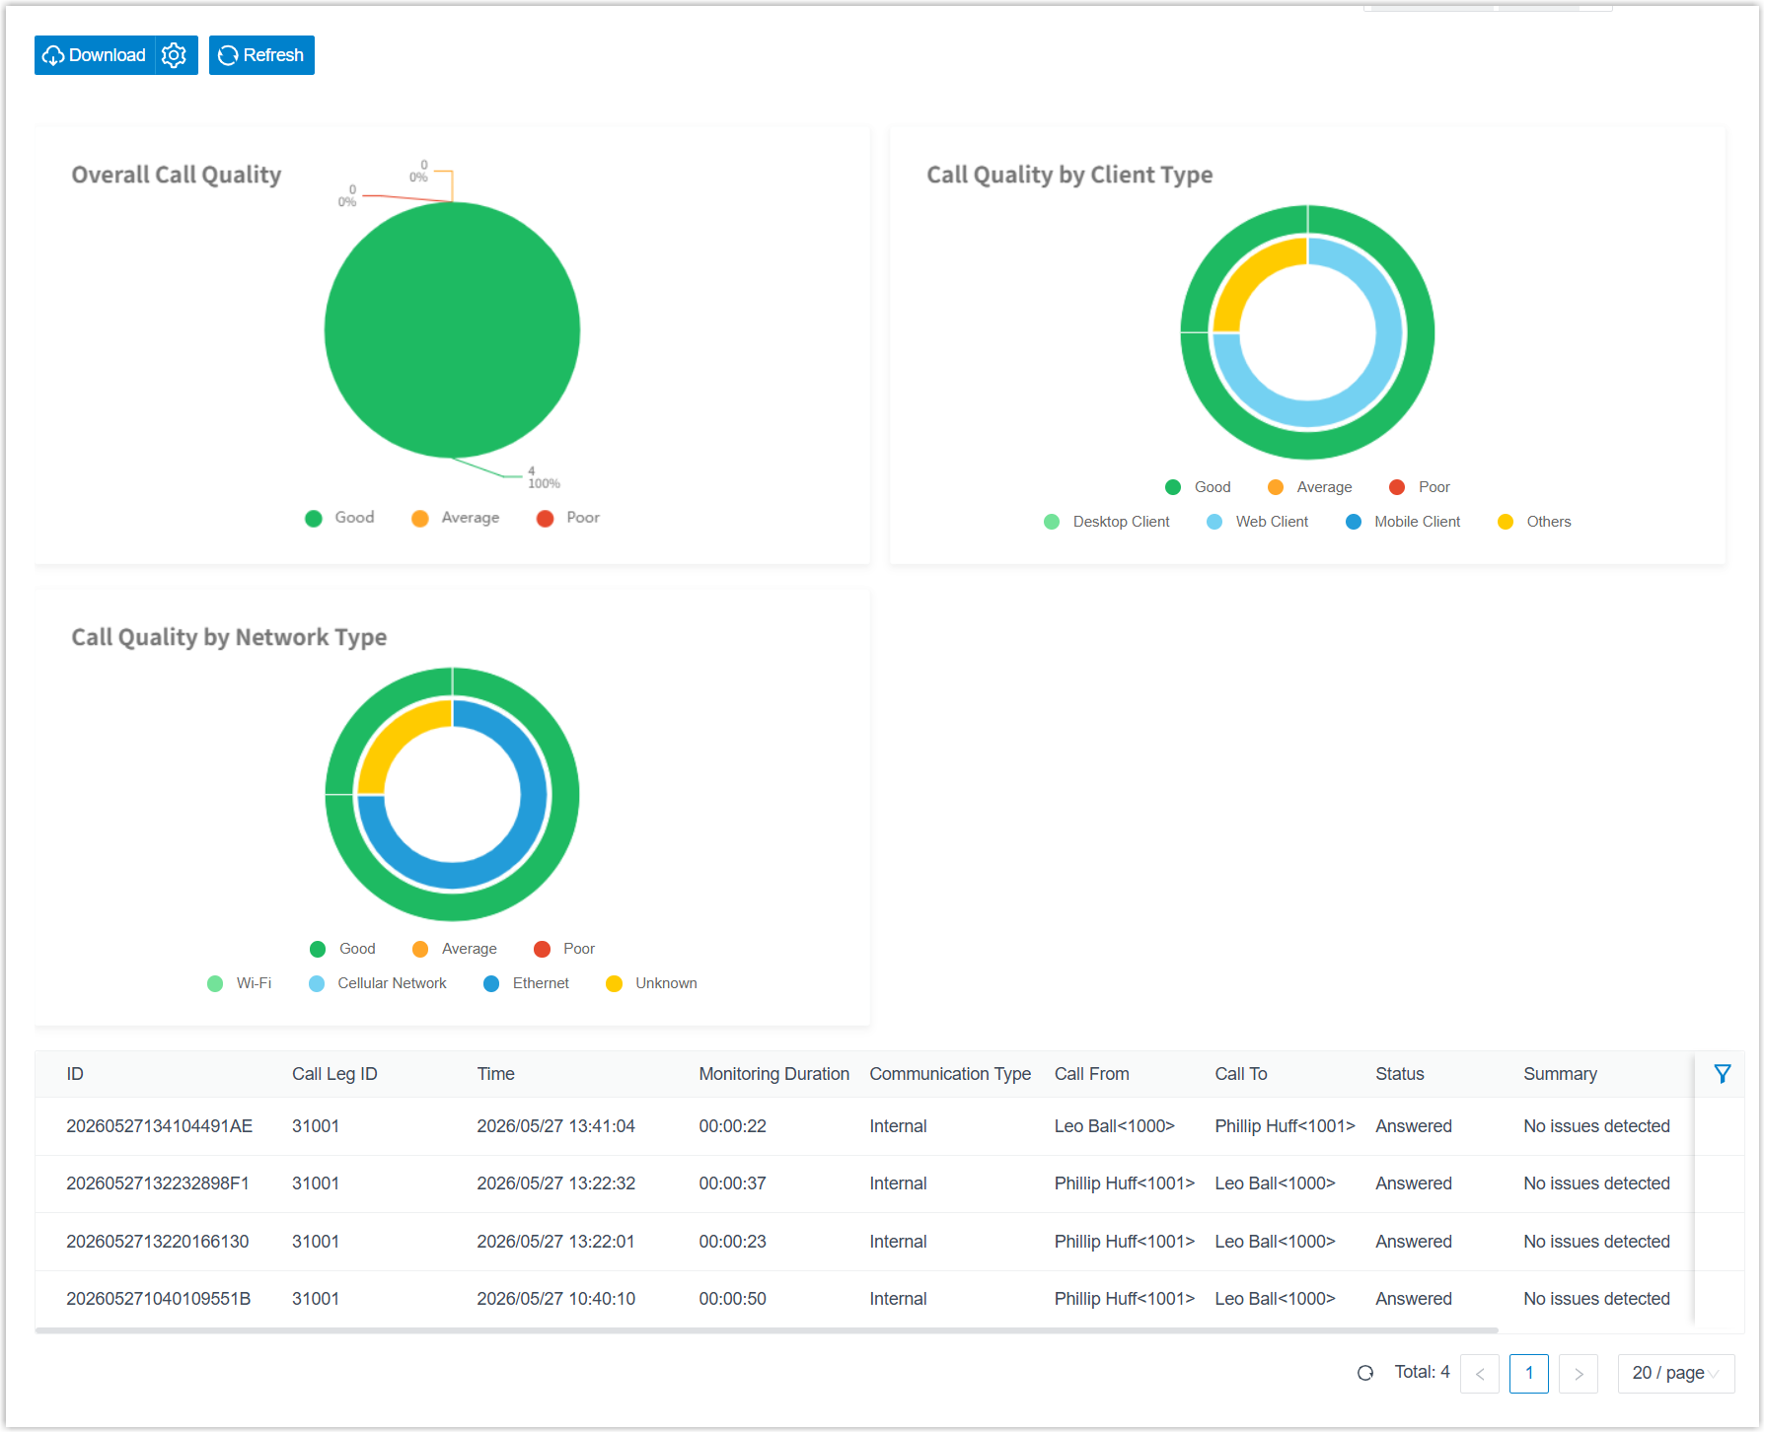The height and width of the screenshot is (1433, 1765).
Task: Select record ID 20260527132232898F1
Action: coord(158,1183)
